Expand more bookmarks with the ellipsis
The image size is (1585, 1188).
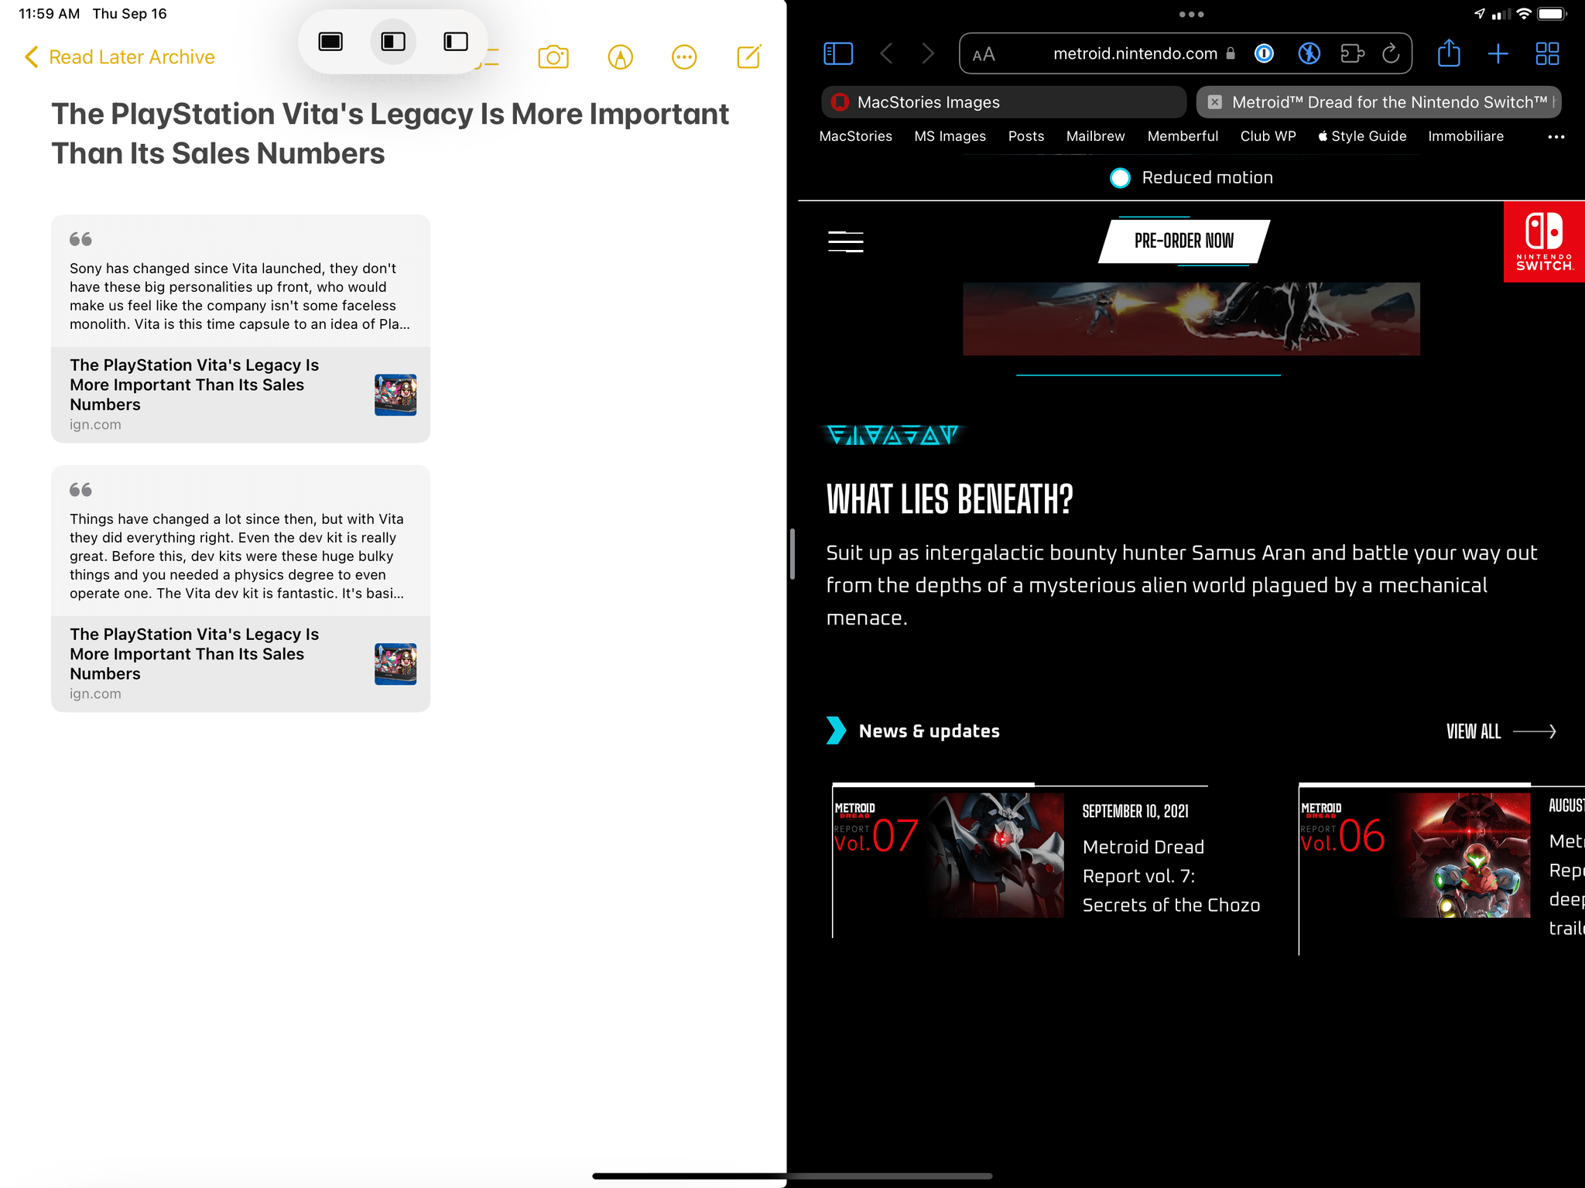tap(1556, 137)
